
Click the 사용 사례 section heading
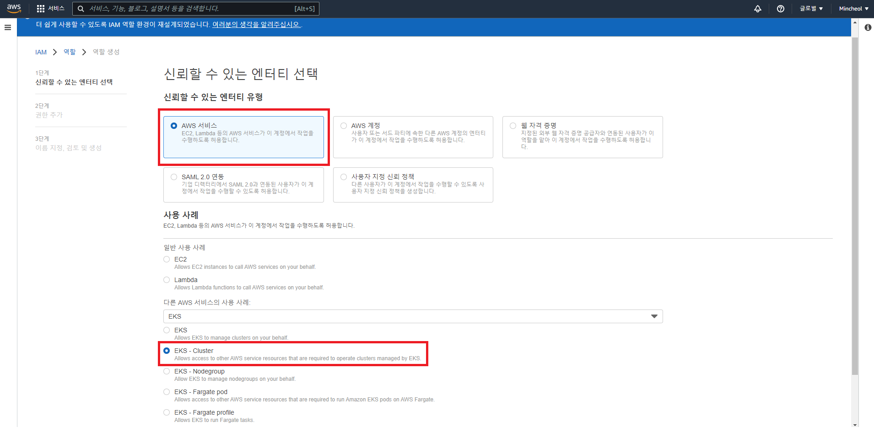pyautogui.click(x=181, y=215)
